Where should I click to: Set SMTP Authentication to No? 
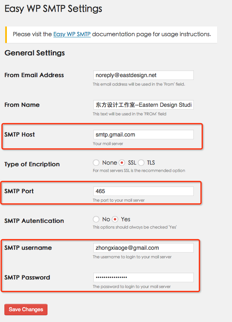click(x=96, y=219)
